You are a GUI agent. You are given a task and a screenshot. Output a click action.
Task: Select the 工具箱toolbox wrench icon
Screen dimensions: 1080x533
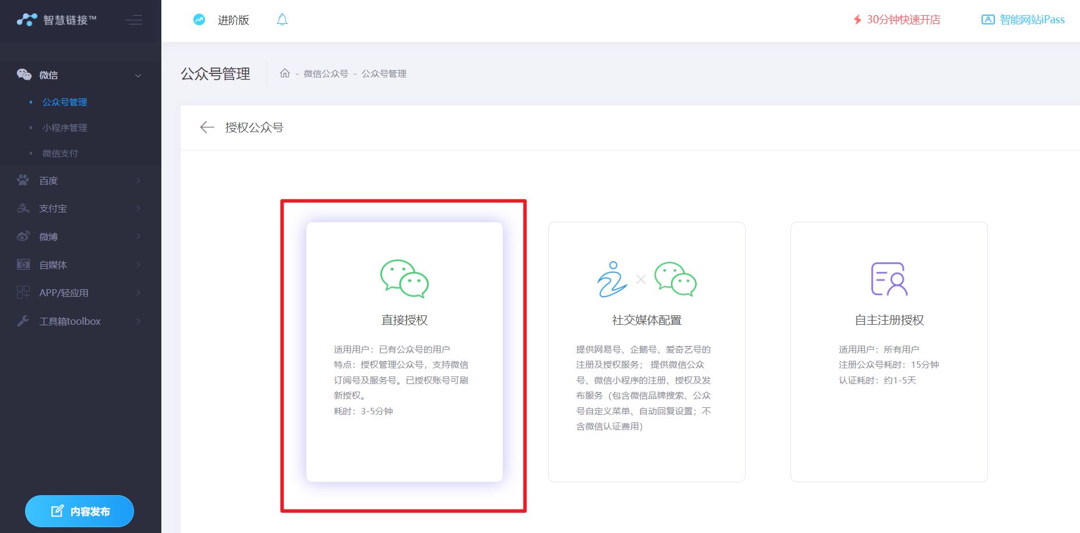coord(23,321)
